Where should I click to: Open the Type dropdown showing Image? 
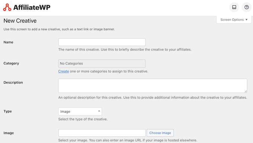[x=80, y=111]
